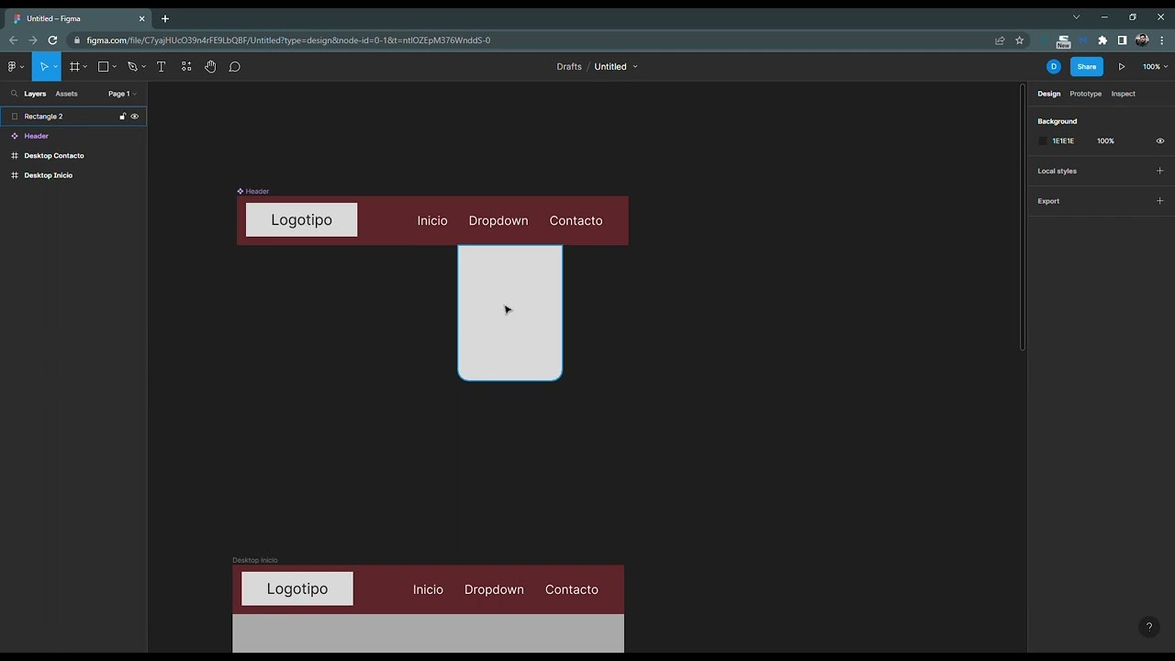Open the Figma main menu icon
The height and width of the screenshot is (661, 1175).
click(12, 66)
